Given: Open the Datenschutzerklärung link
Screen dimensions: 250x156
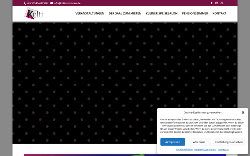Looking at the screenshot, I should [205, 149].
